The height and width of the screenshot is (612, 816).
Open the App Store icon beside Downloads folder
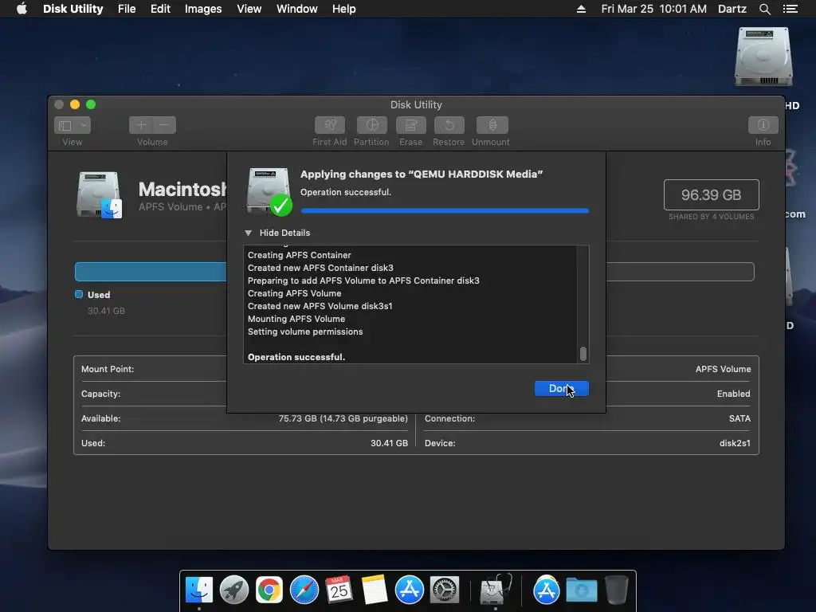(547, 590)
